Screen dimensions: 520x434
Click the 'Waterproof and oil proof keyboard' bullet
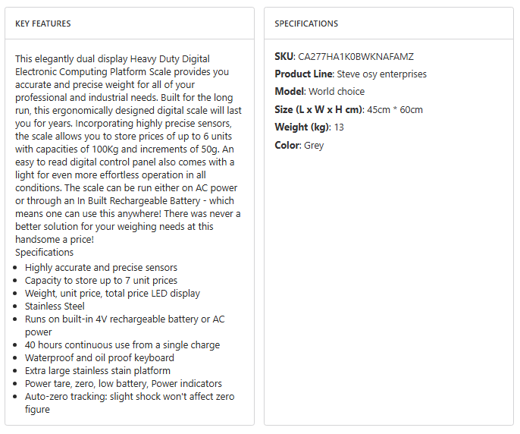(x=99, y=358)
